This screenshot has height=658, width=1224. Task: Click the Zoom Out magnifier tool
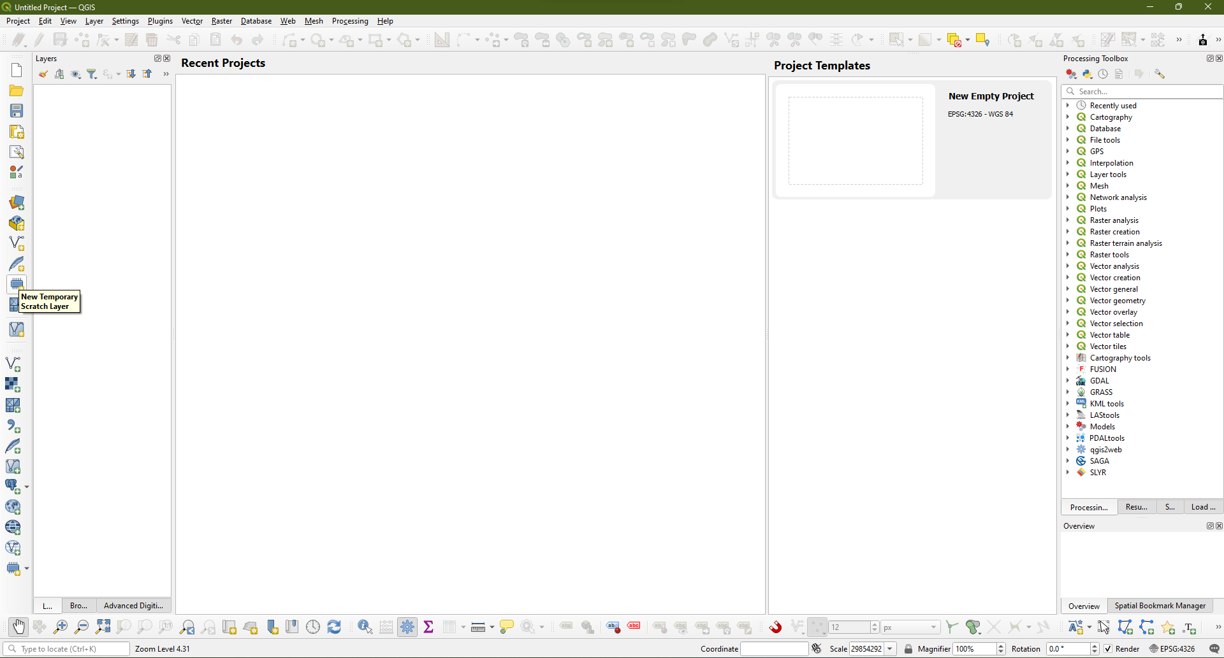[x=81, y=627]
